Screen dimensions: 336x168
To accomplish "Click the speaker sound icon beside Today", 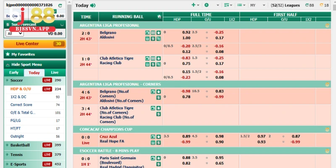I will point(93,5).
